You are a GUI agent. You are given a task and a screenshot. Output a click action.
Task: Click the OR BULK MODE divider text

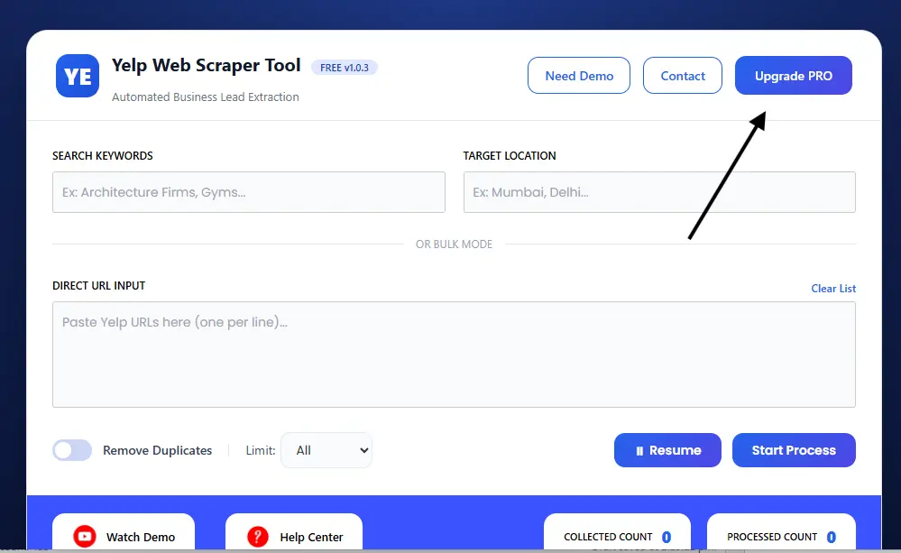(x=454, y=244)
